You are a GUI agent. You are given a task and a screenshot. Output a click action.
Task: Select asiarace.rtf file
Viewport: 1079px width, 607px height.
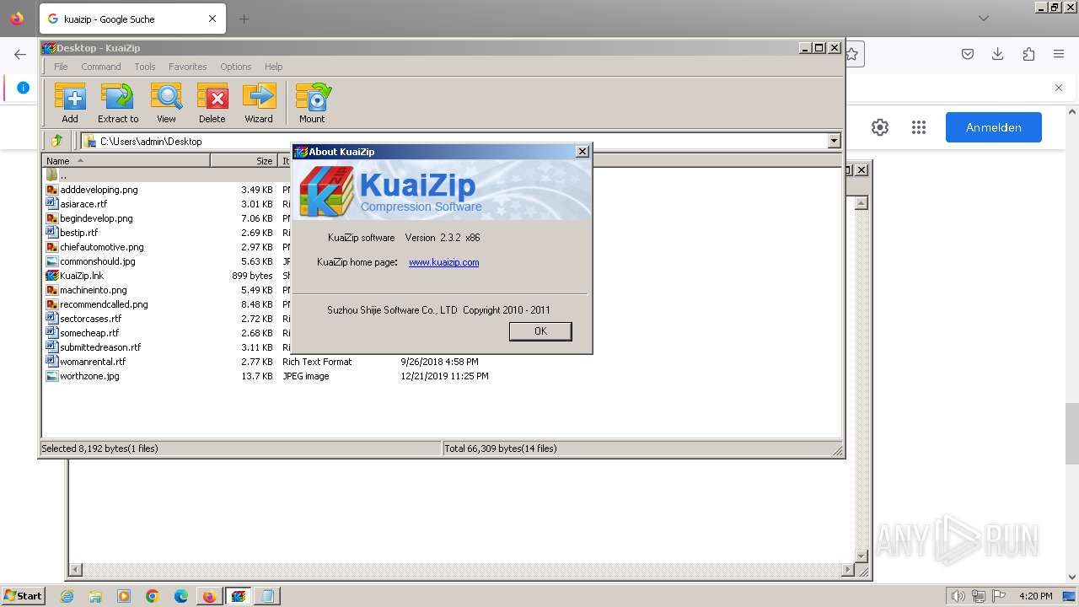pyautogui.click(x=83, y=204)
